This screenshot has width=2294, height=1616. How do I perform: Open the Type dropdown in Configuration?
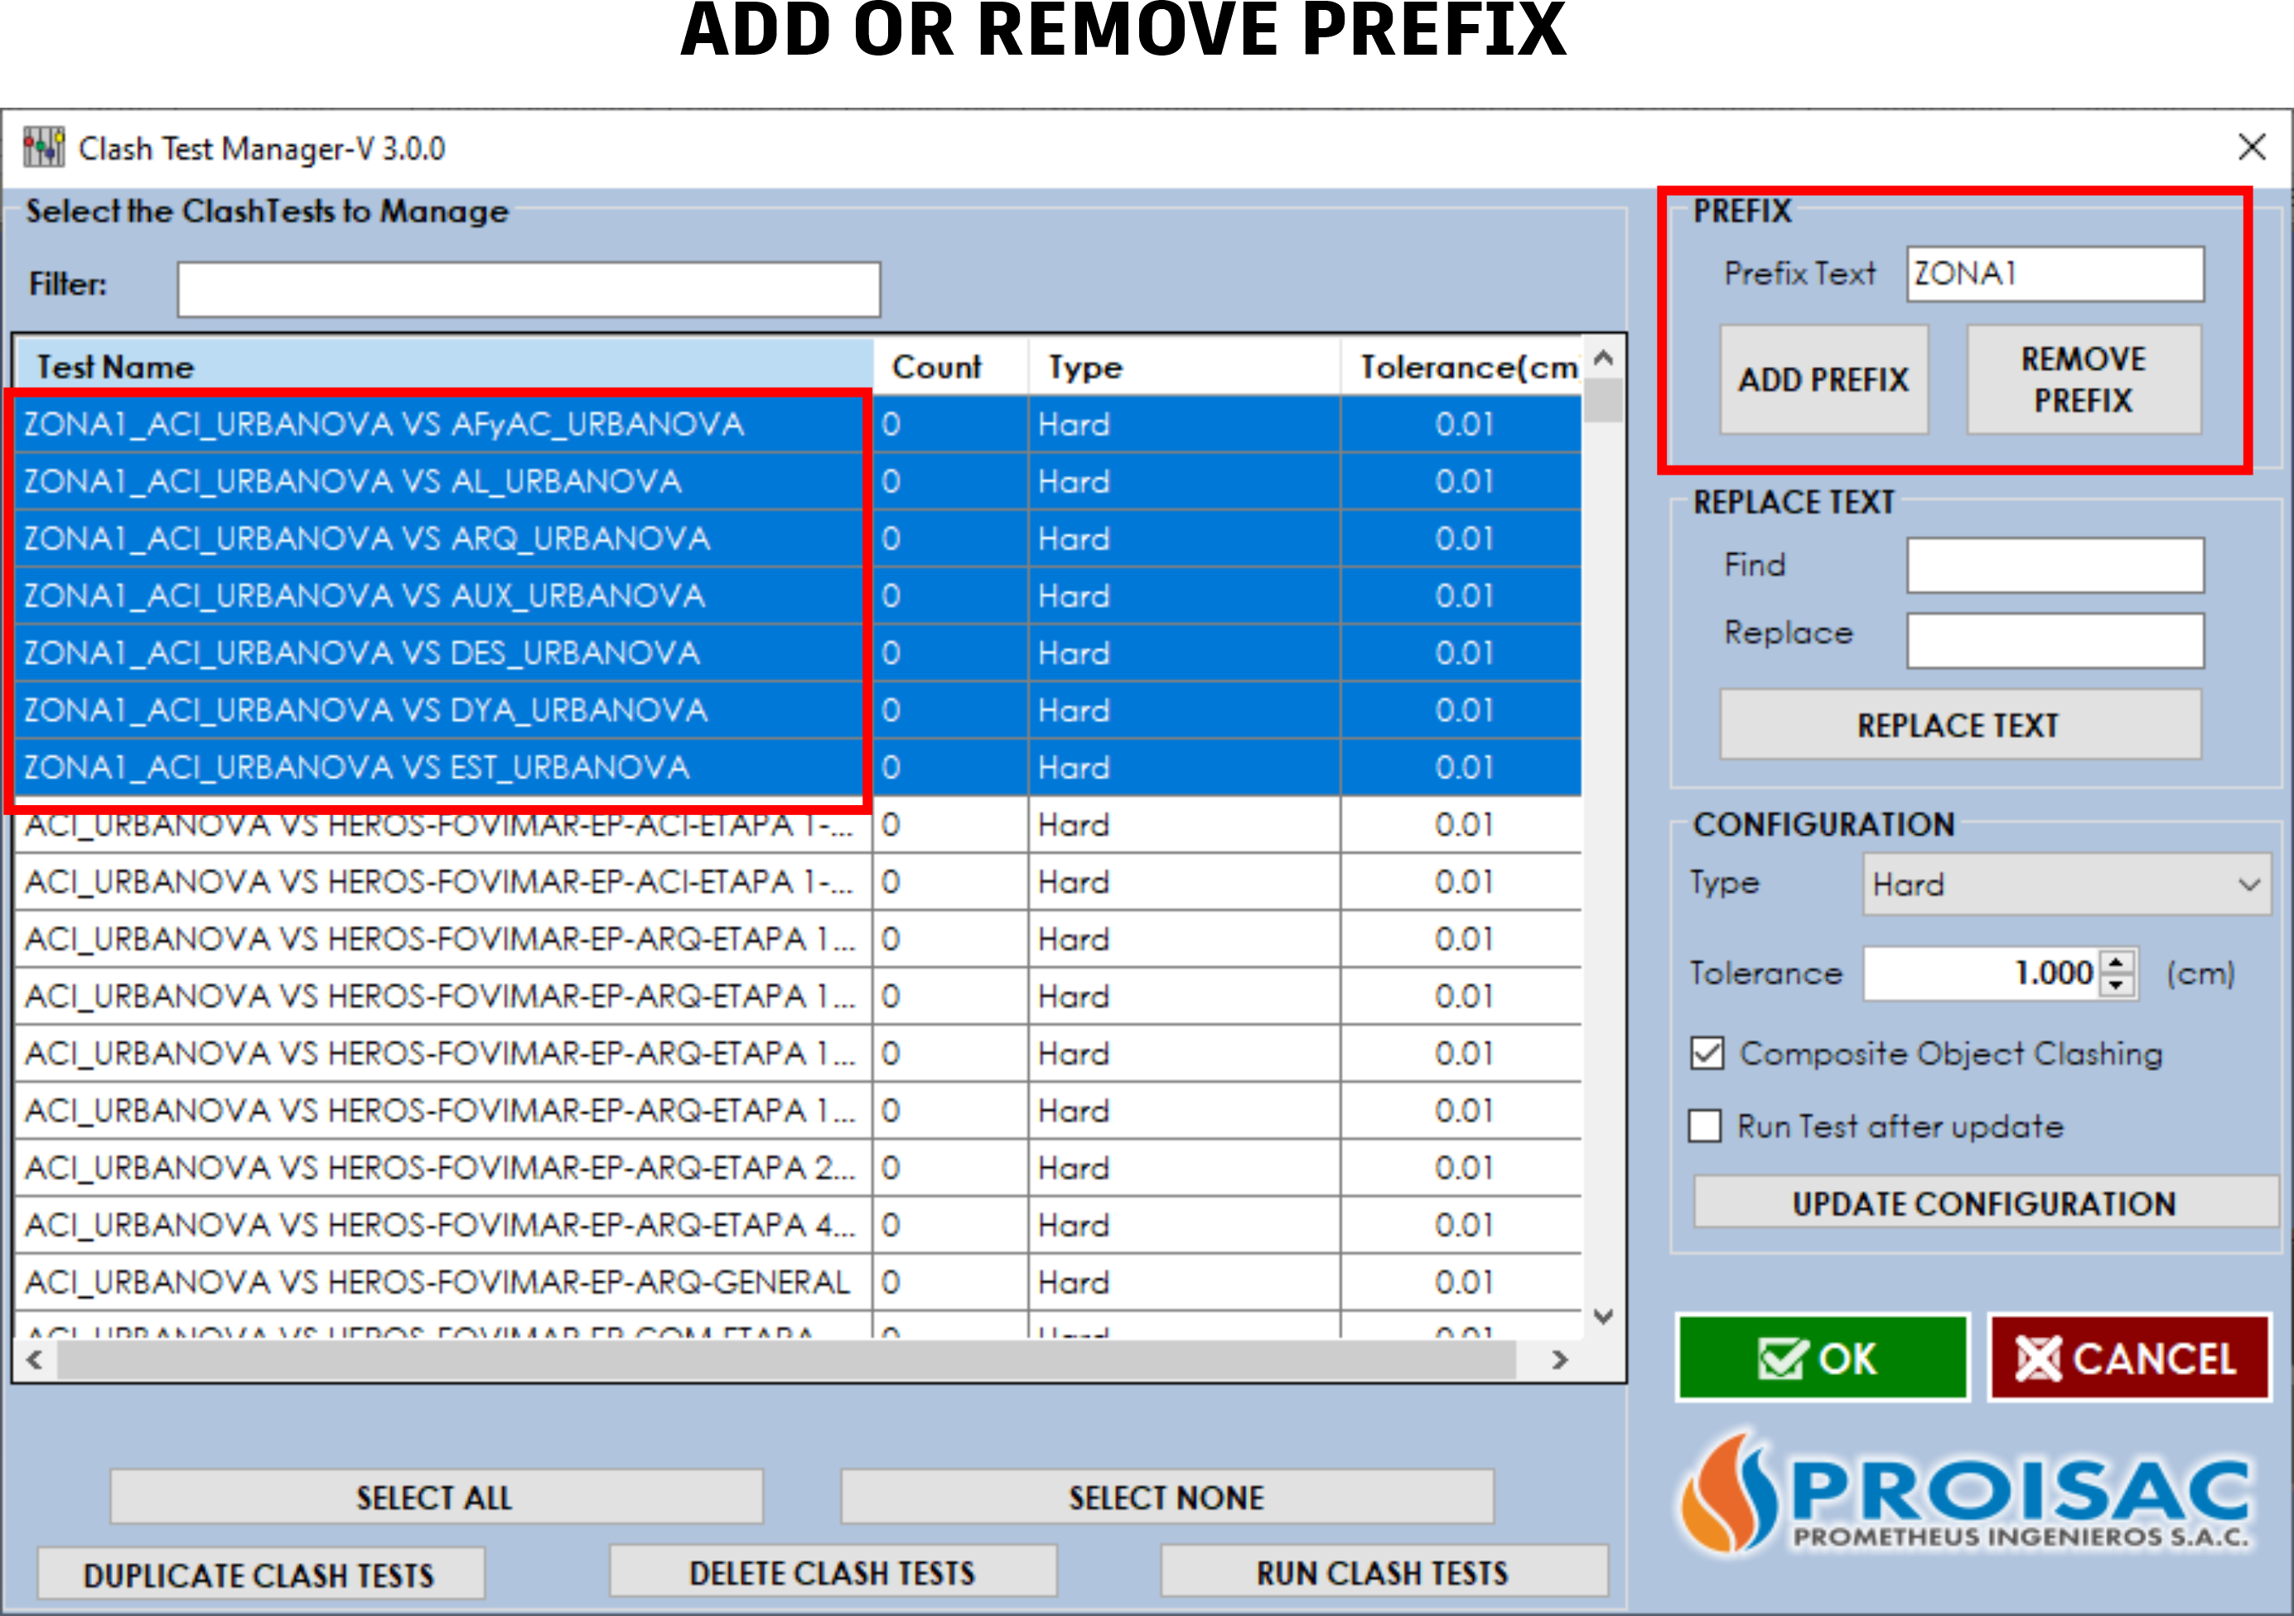(x=2065, y=885)
